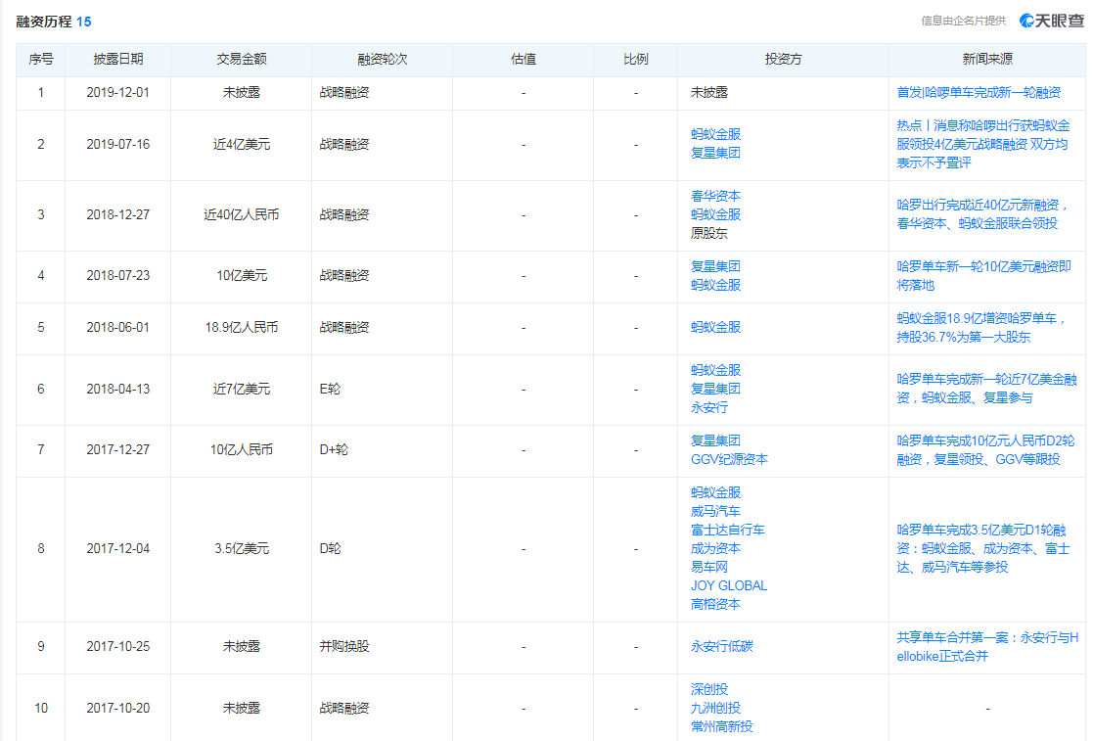Open news 共享单车合并第一案 永安行与Hellobike
This screenshot has height=741, width=1093.
click(x=987, y=646)
